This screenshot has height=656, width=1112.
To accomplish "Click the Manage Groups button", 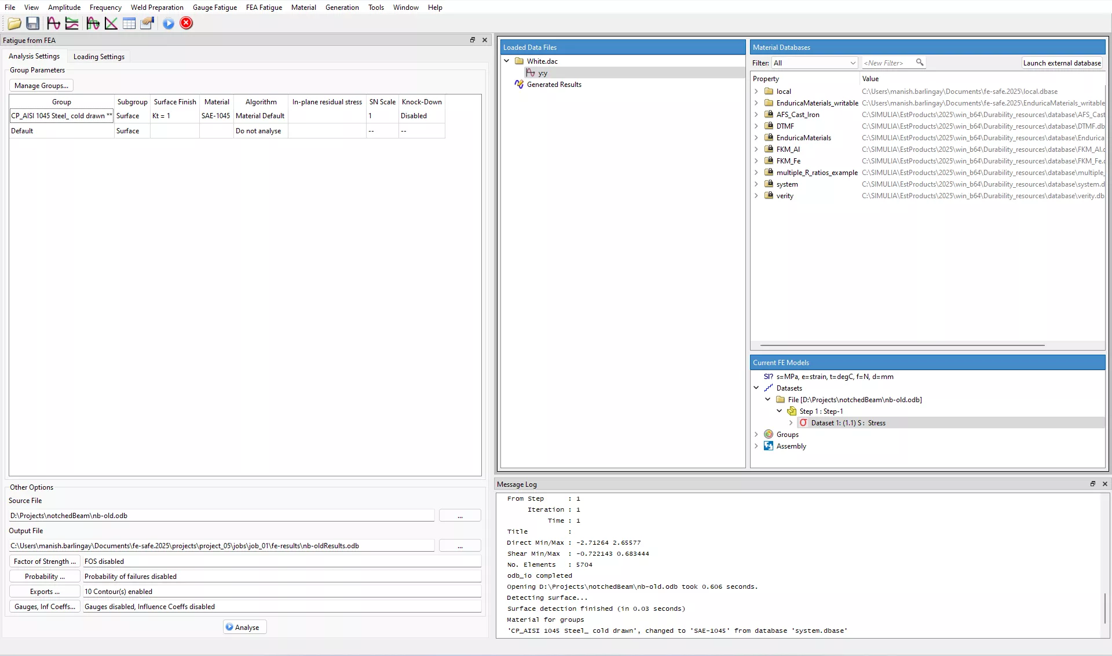I will point(41,86).
